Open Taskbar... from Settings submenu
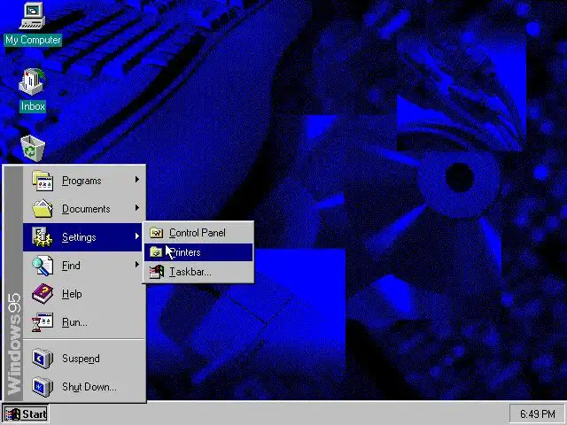 click(198, 272)
